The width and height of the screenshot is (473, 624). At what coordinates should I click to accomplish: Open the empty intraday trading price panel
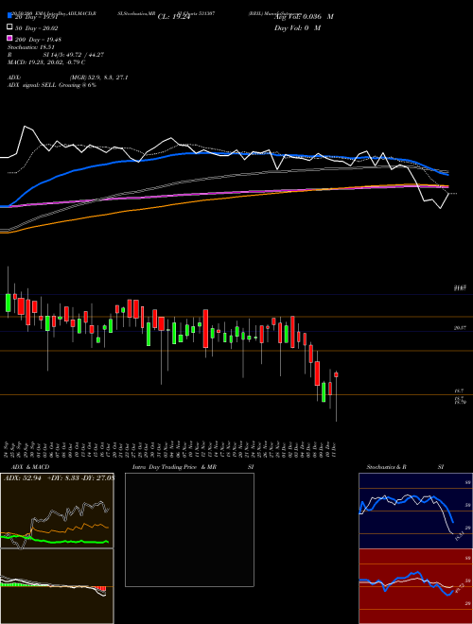[x=189, y=529]
